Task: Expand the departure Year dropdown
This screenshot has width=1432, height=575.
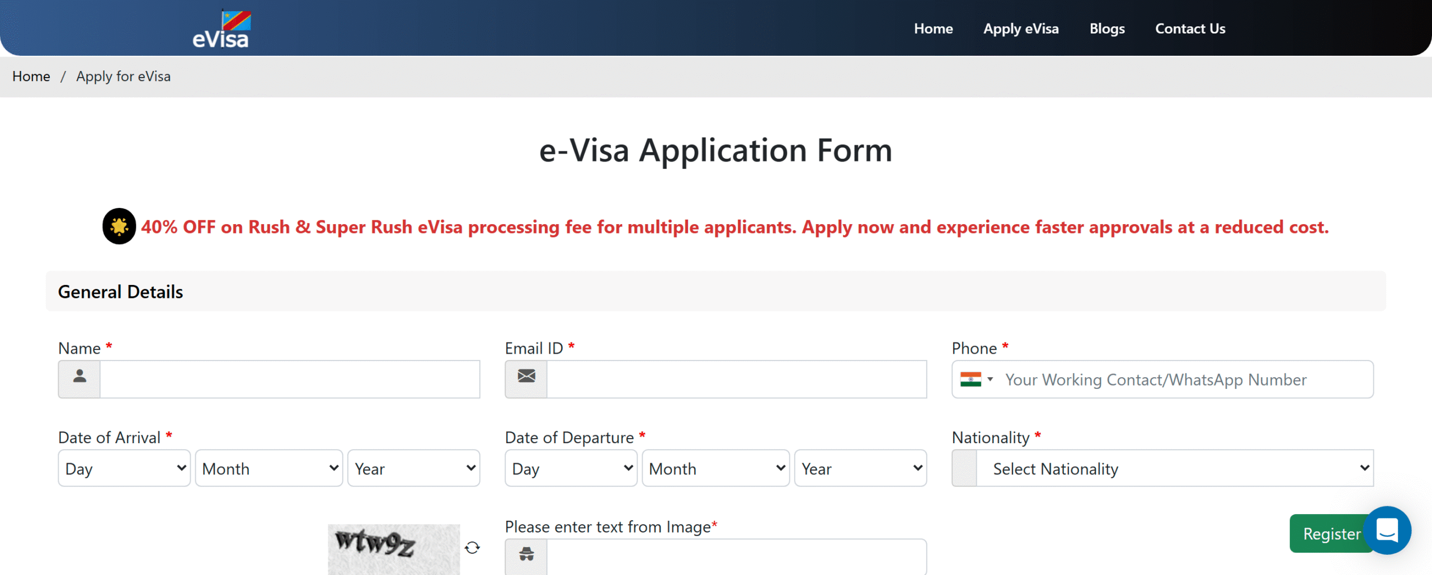Action: pos(860,468)
